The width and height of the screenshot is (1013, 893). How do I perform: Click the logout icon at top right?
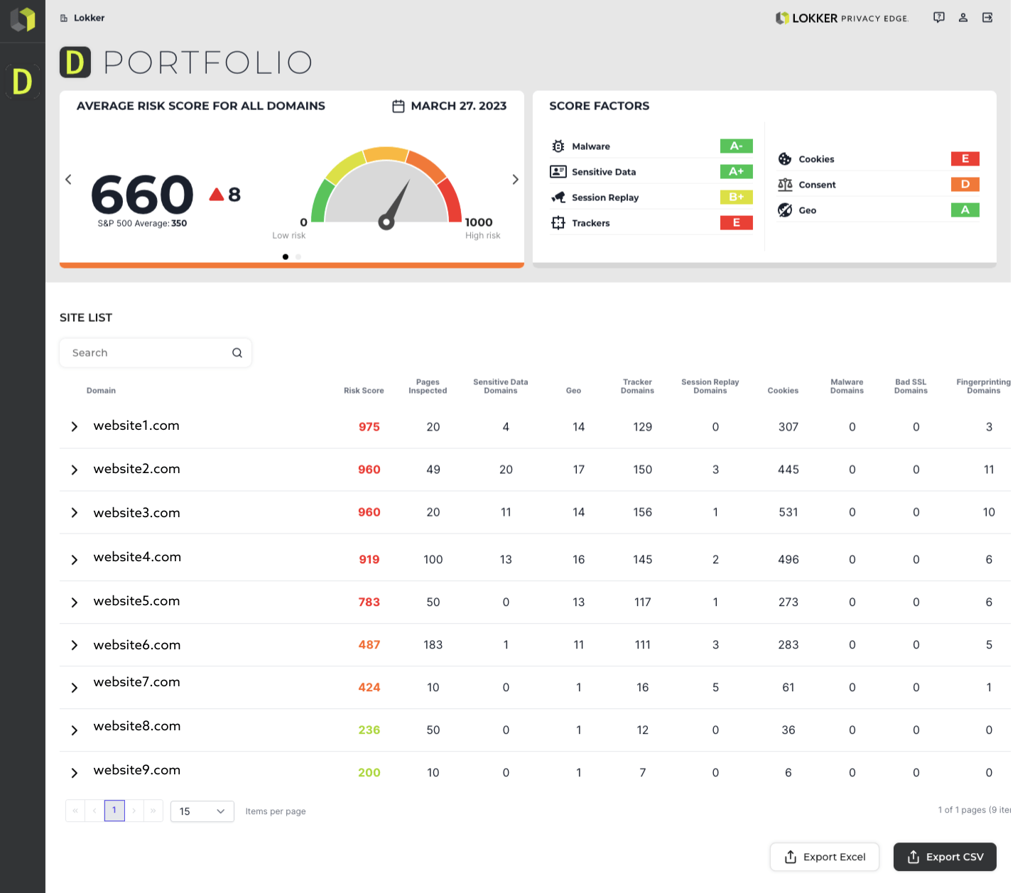click(x=987, y=17)
